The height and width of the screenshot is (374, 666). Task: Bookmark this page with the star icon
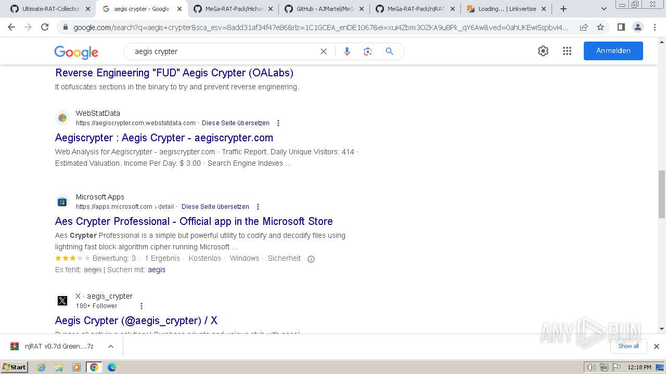click(x=600, y=27)
